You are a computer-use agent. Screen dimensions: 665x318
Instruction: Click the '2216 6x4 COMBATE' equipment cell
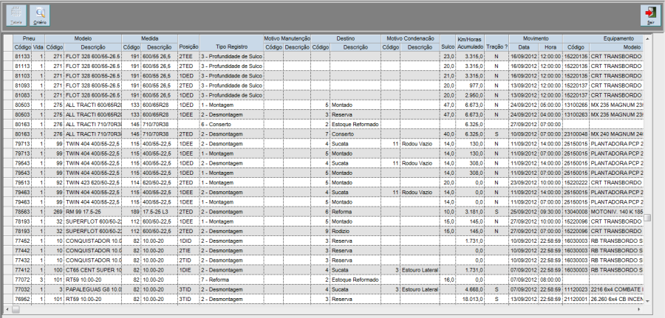615,290
